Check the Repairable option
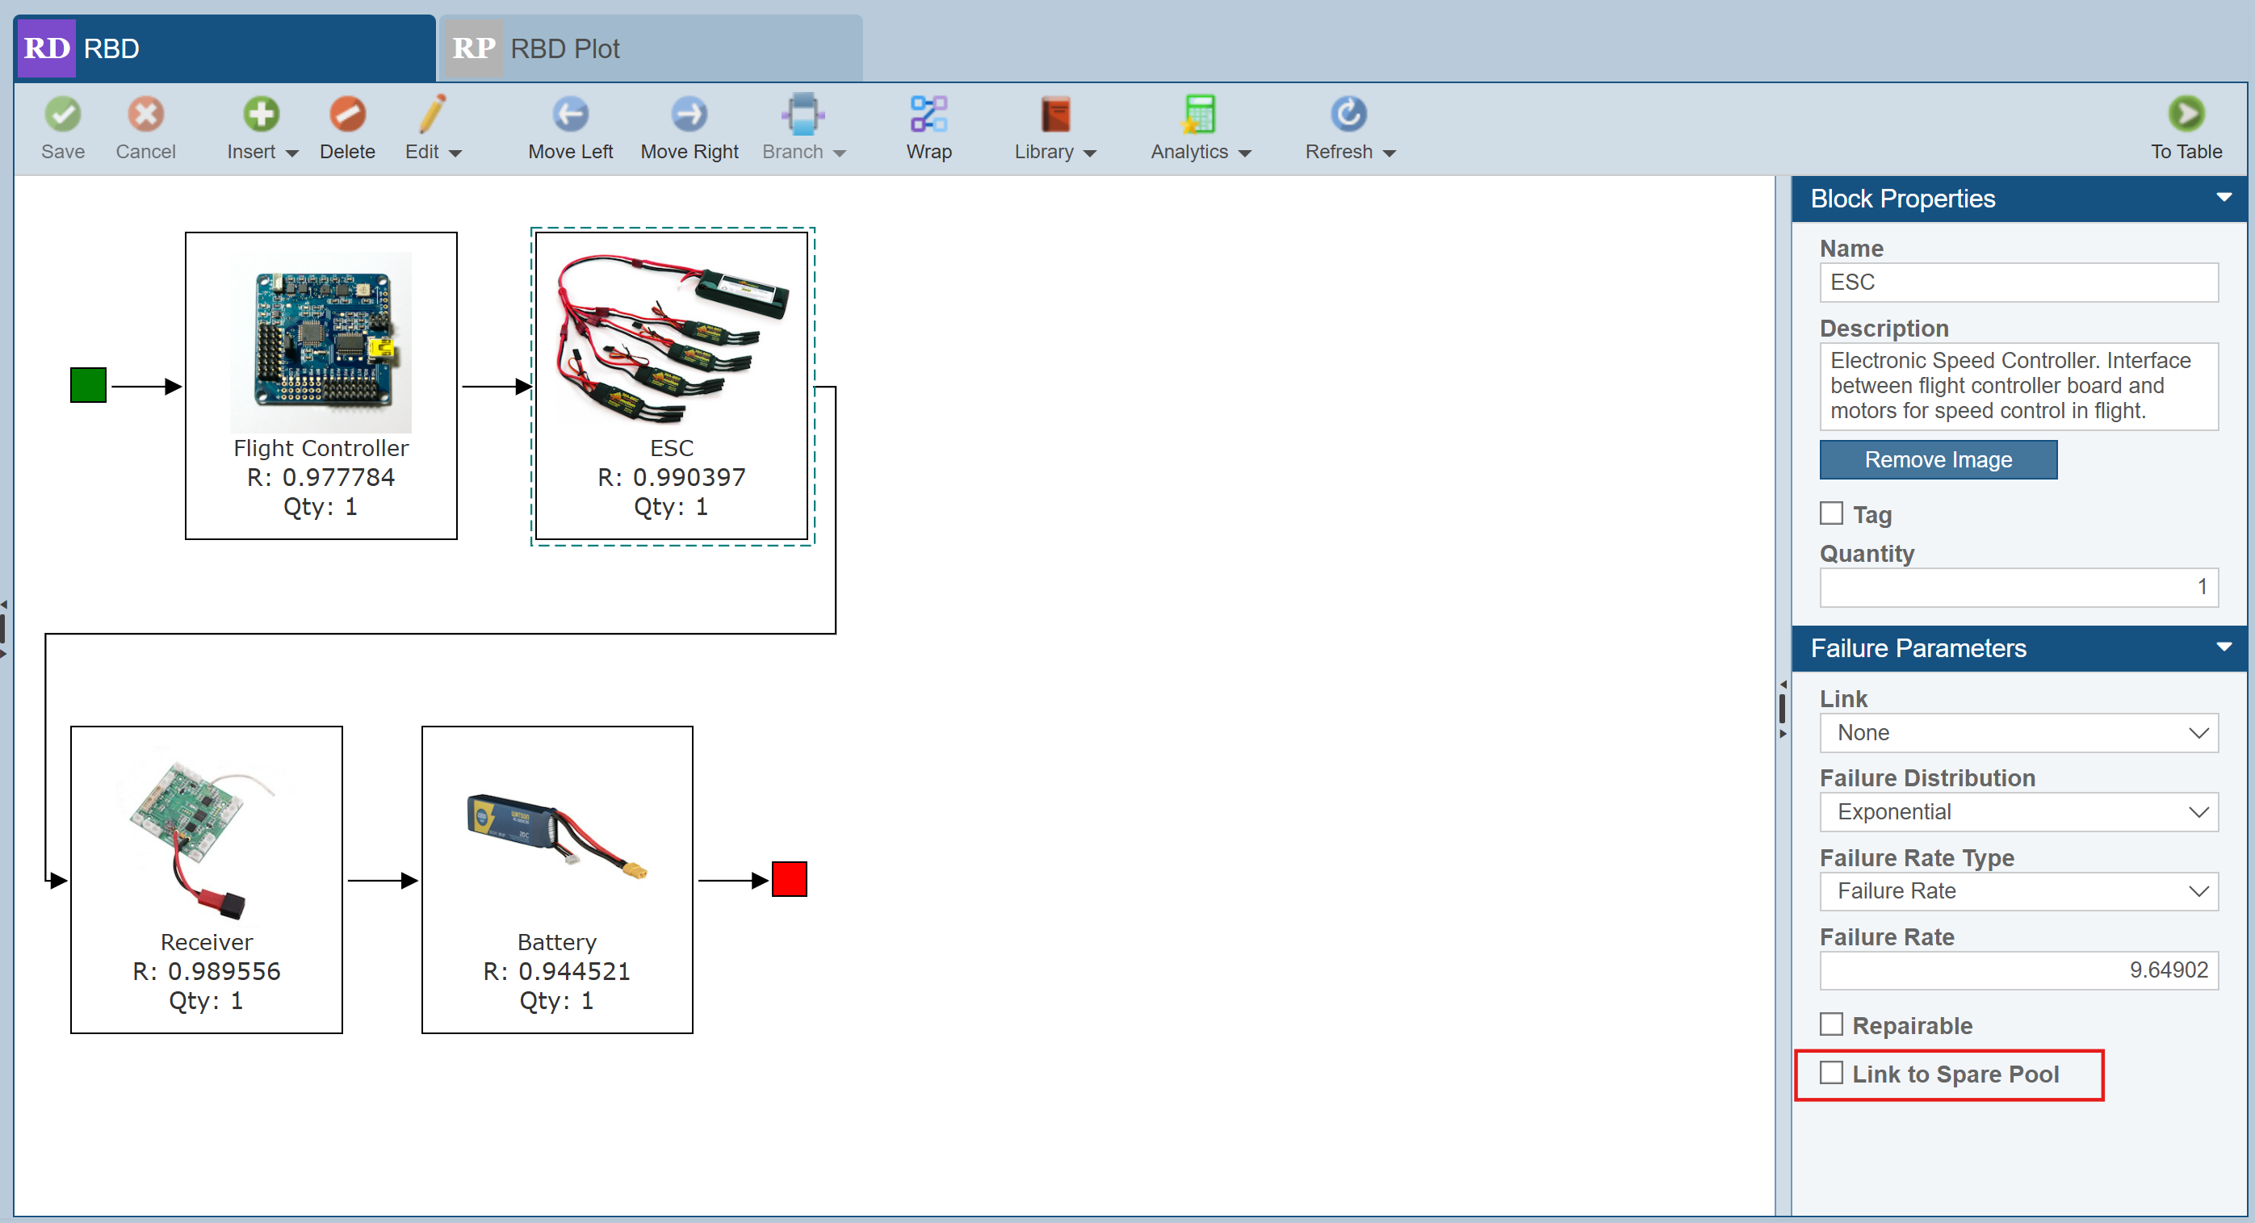This screenshot has width=2255, height=1223. [x=1830, y=1024]
